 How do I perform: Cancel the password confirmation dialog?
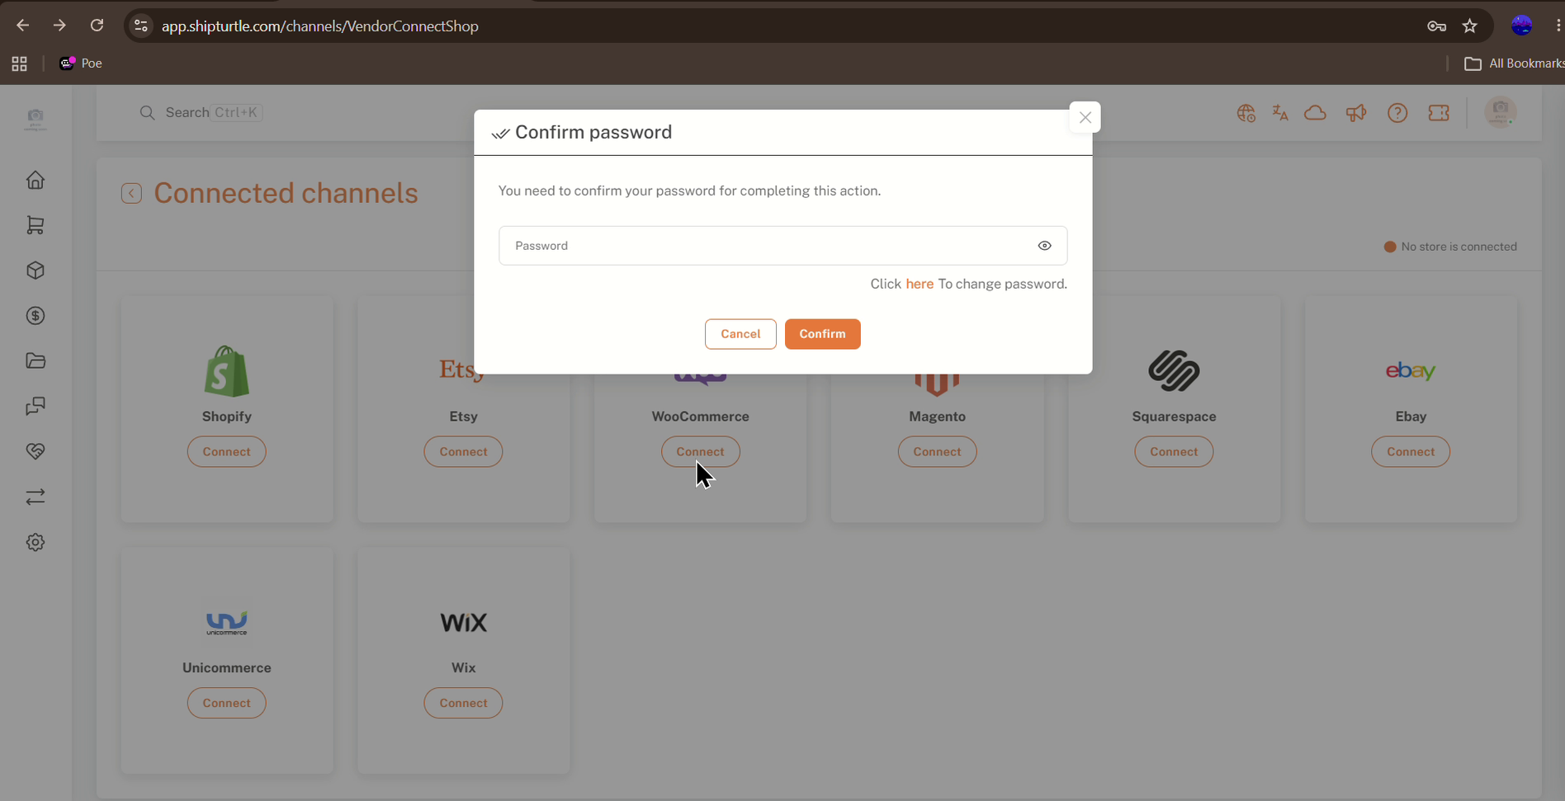(x=740, y=334)
